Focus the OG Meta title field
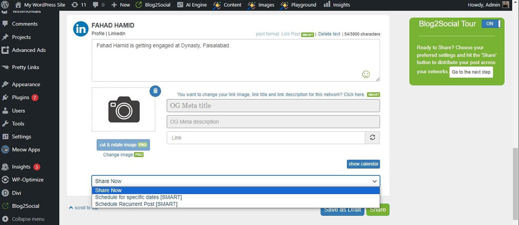The width and height of the screenshot is (519, 225). [273, 106]
